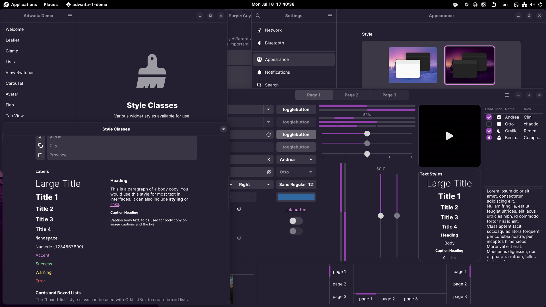Toggle the checkbox next to Orville

click(489, 131)
